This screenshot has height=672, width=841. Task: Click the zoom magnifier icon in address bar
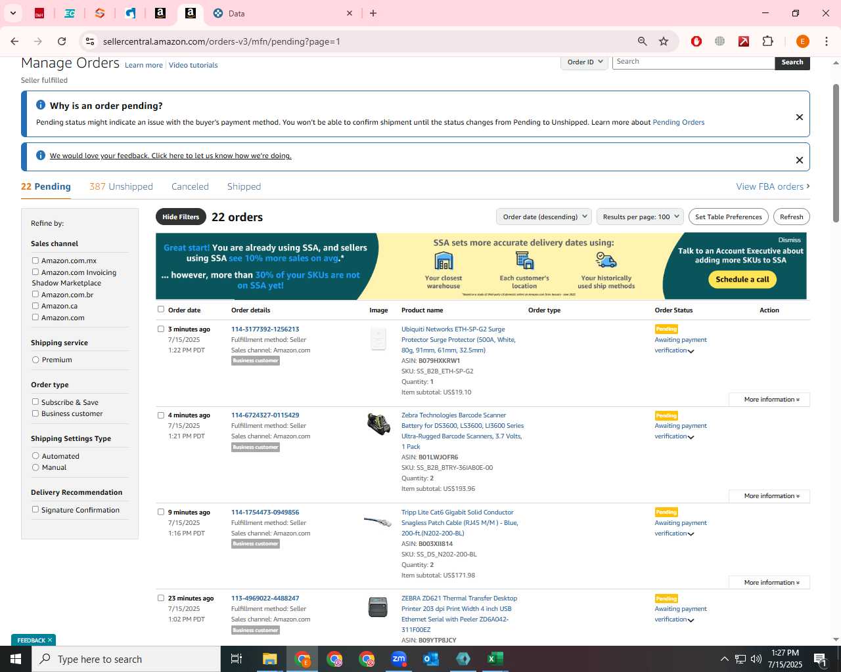click(x=643, y=41)
